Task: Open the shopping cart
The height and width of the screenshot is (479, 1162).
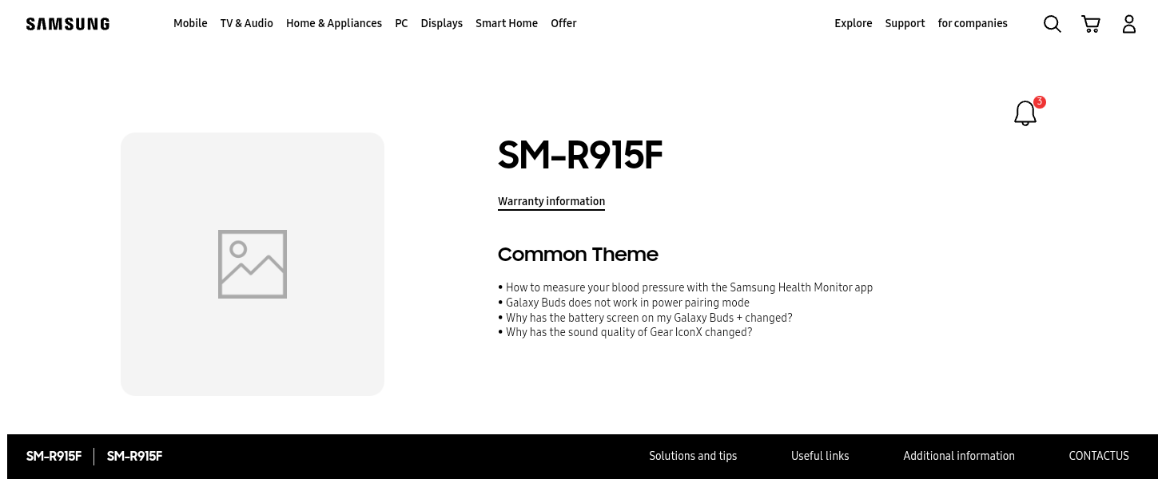Action: coord(1091,24)
